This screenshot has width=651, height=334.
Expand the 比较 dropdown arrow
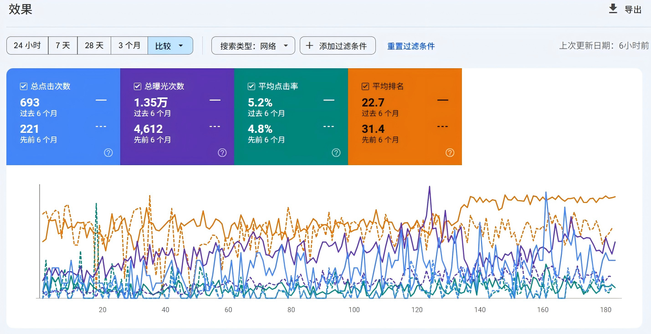181,46
